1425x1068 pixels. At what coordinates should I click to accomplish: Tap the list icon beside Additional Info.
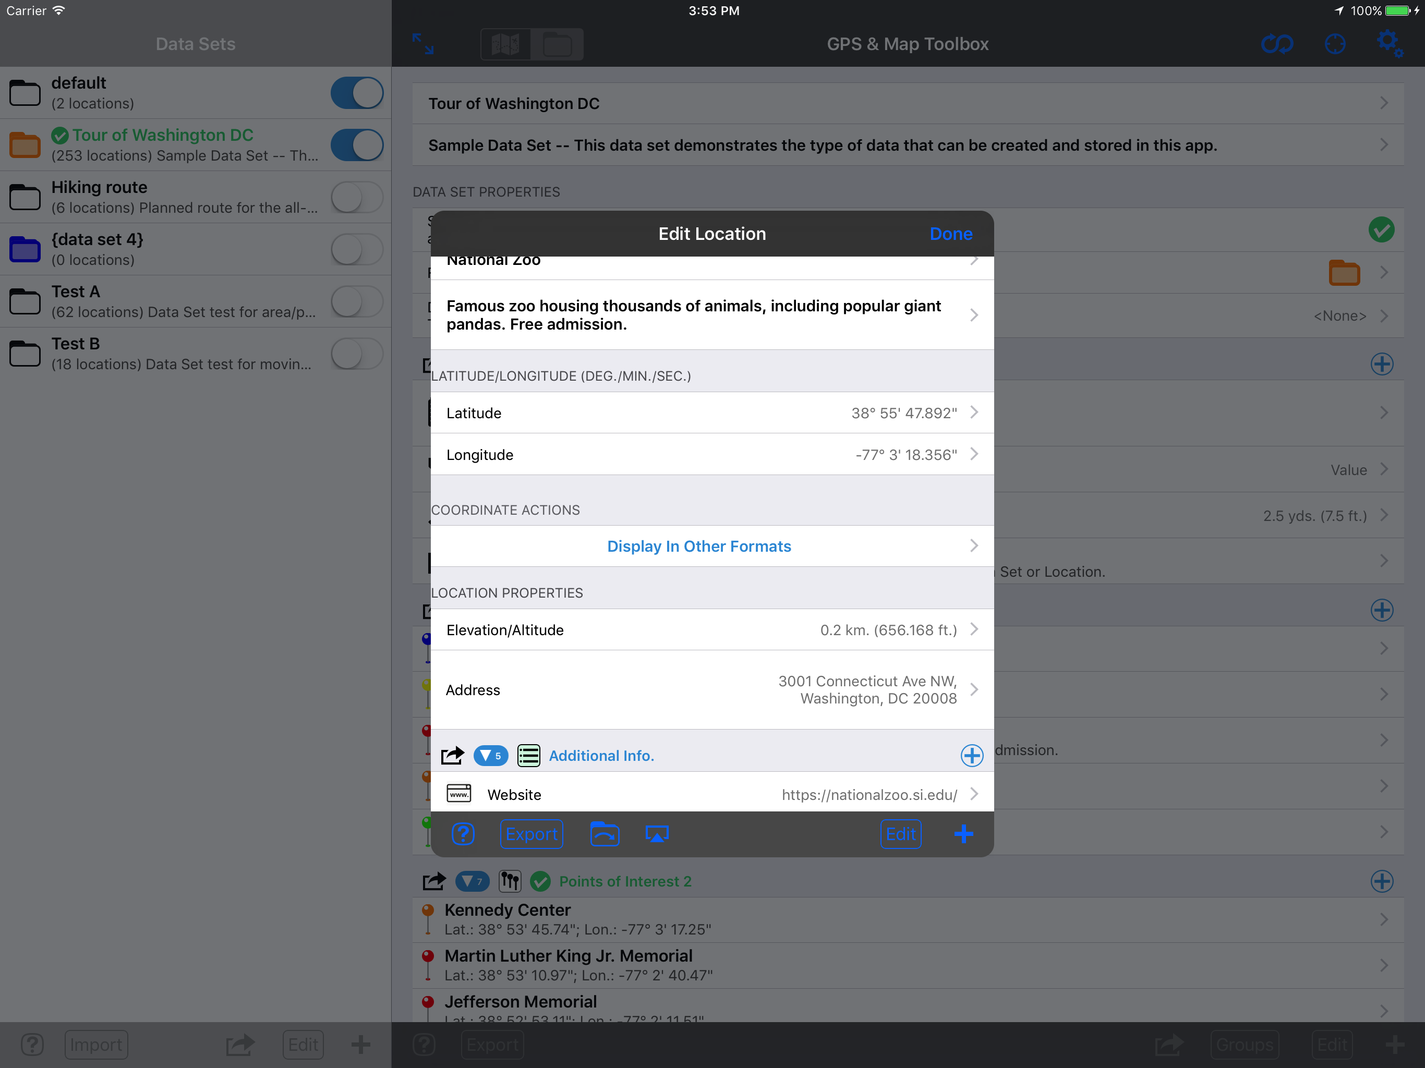[x=529, y=756]
